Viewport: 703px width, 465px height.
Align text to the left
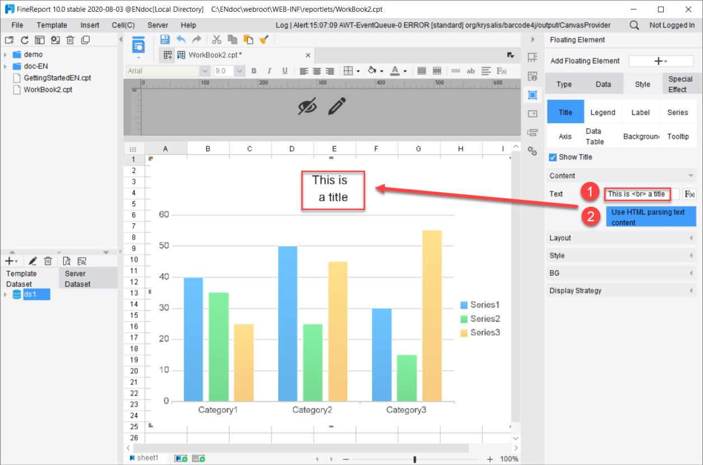[x=304, y=71]
